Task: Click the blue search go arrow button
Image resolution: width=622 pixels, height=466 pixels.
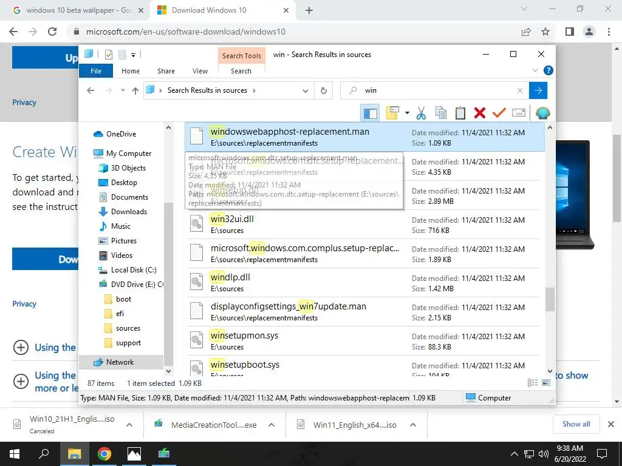Action: coord(538,90)
